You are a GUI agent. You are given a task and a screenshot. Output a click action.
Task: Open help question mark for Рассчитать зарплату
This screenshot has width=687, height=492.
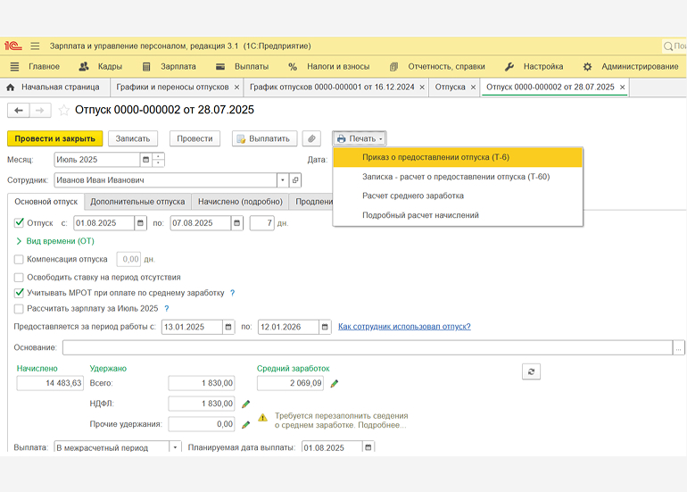tap(167, 309)
